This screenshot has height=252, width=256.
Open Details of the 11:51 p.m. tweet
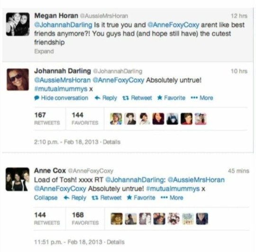tap(116, 242)
